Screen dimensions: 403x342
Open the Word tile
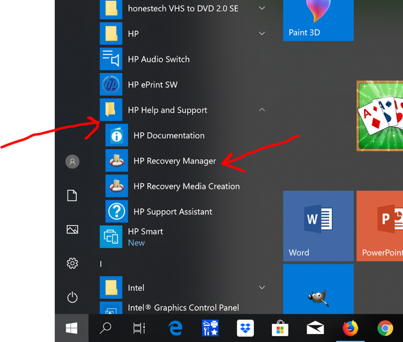(318, 226)
